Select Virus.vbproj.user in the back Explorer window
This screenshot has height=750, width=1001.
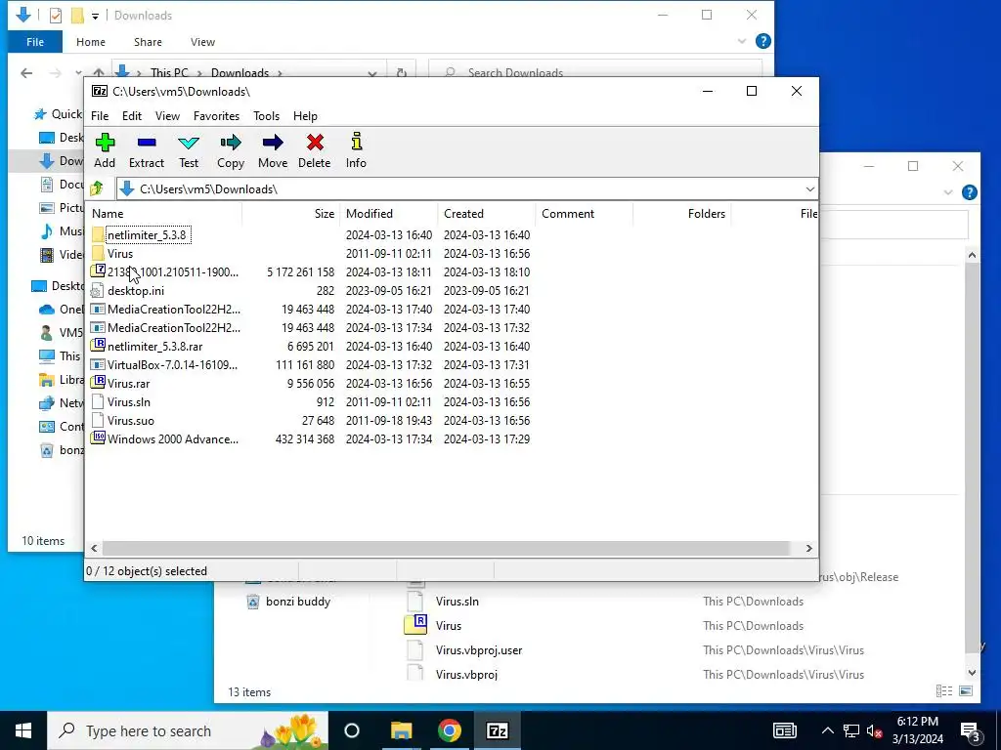(479, 649)
